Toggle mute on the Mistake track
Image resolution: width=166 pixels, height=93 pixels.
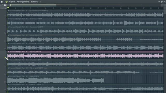tap(5, 65)
